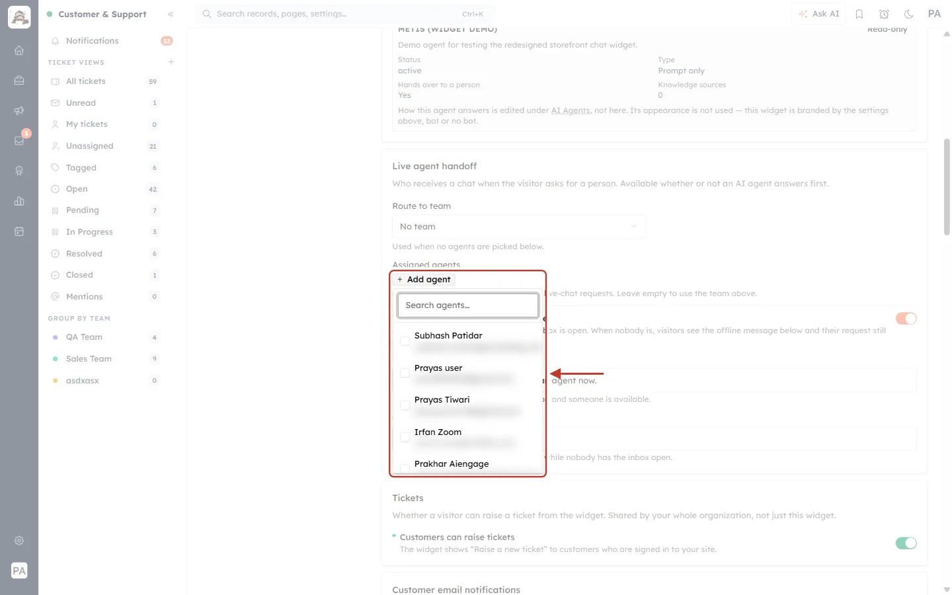
Task: Select the Sales Team group
Action: 104,359
